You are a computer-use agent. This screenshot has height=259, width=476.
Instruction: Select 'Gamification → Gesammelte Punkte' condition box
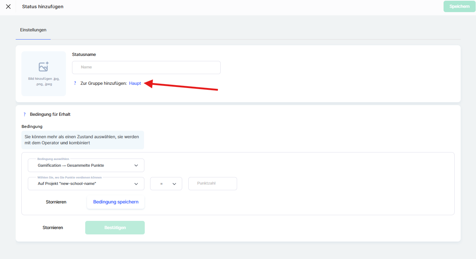(71, 165)
